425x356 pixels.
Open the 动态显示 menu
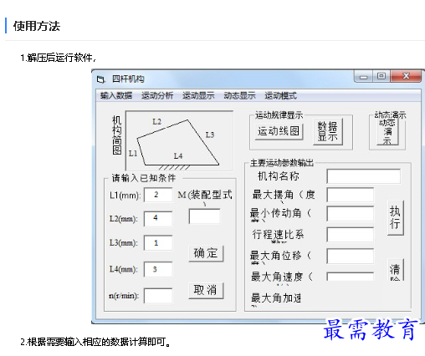pos(239,96)
